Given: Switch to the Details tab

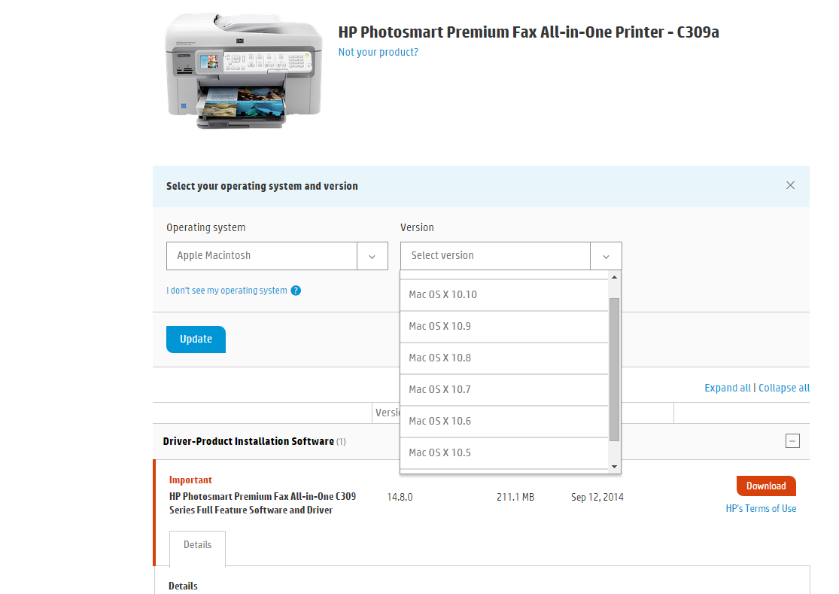Looking at the screenshot, I should click(197, 544).
